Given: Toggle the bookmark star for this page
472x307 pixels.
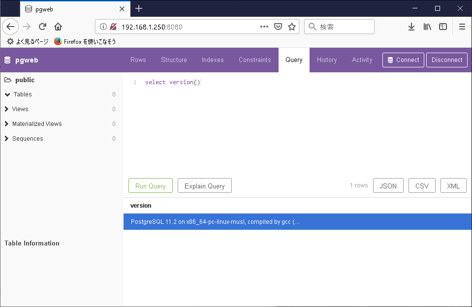Looking at the screenshot, I should [292, 27].
